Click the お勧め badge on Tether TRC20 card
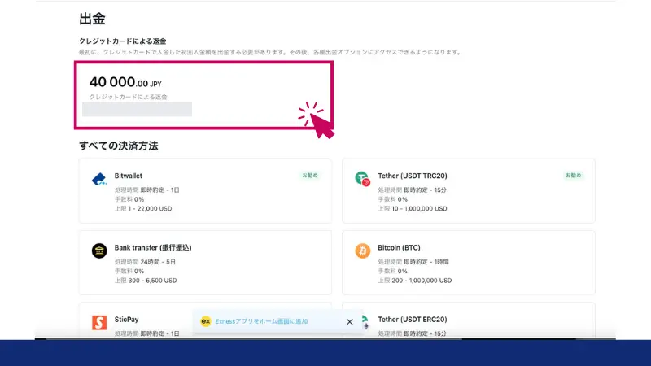The height and width of the screenshot is (366, 651). [574, 176]
